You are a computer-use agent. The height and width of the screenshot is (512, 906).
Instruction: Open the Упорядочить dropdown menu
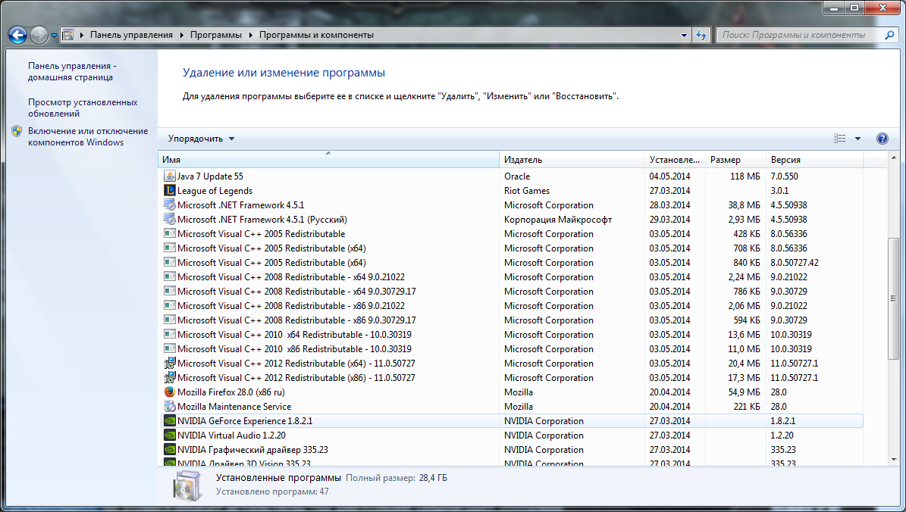point(201,139)
